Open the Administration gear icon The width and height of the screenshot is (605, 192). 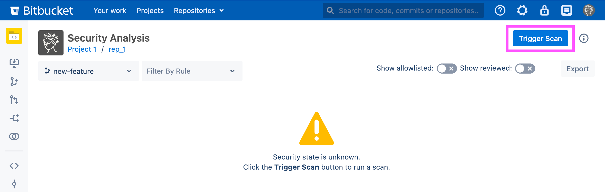[x=522, y=11]
